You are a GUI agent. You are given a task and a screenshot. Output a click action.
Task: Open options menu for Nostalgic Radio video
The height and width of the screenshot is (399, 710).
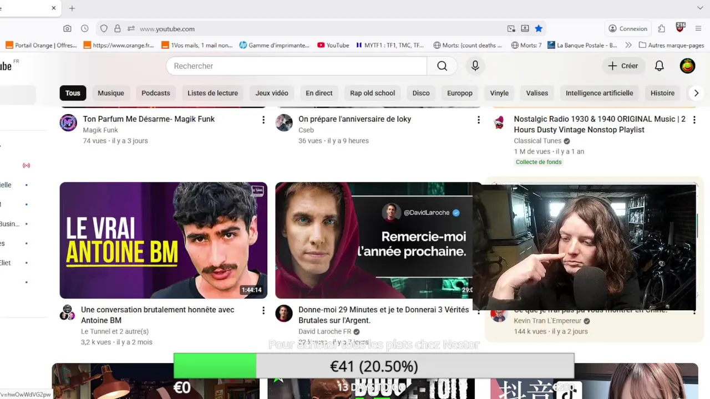pos(694,120)
